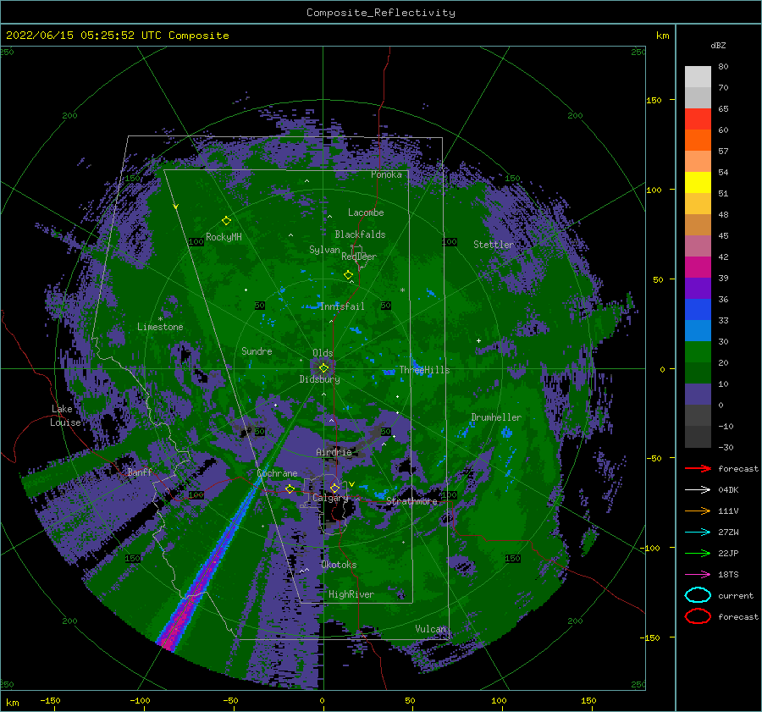Click the Vulcan city label
Viewport: 762px width, 712px height.
(x=431, y=629)
